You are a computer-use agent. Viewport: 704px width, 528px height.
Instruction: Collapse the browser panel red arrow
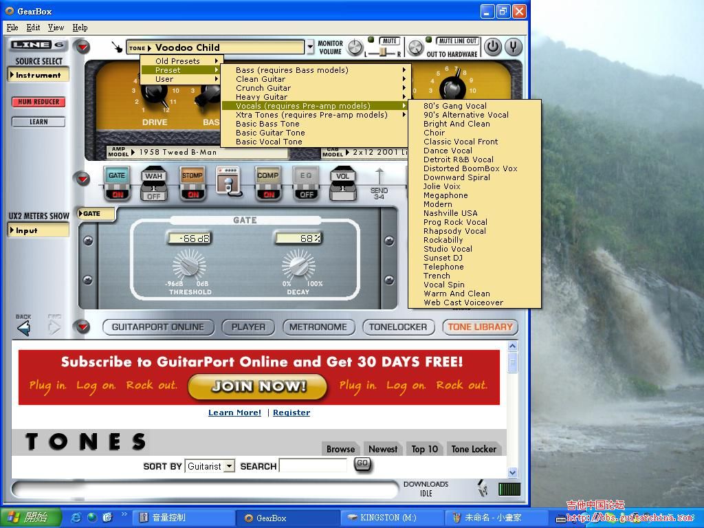pyautogui.click(x=82, y=327)
